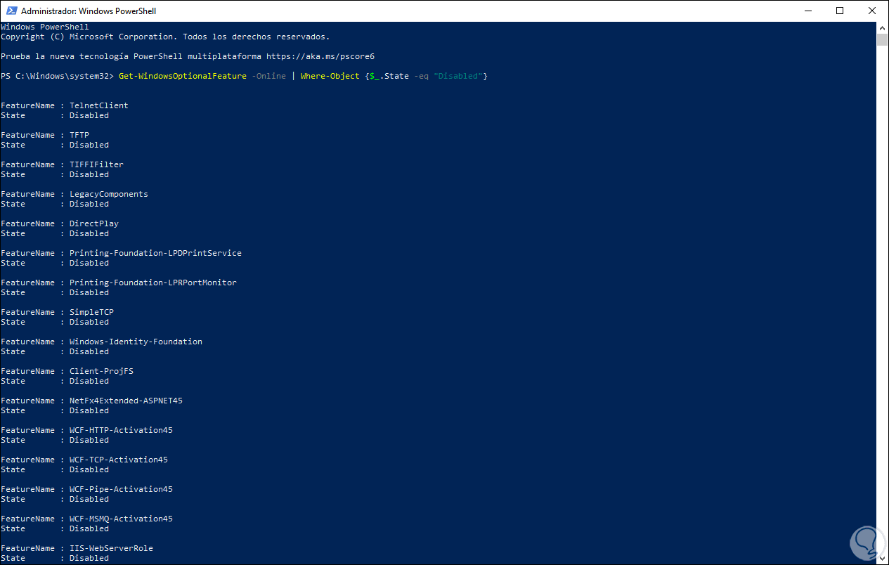Click the Copyright Microsoft Corporation line

(165, 37)
